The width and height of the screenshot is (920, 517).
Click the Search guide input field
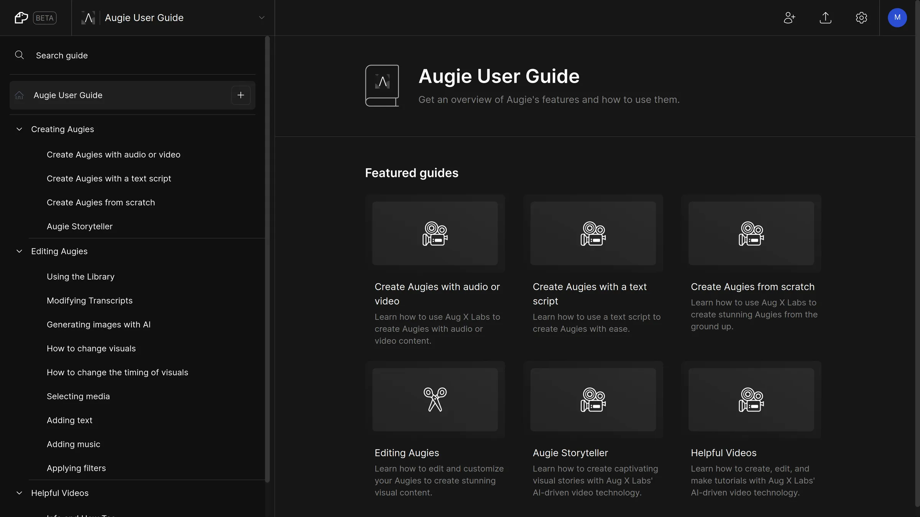pos(62,55)
